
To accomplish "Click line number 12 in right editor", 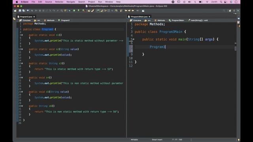I will click(131, 66).
